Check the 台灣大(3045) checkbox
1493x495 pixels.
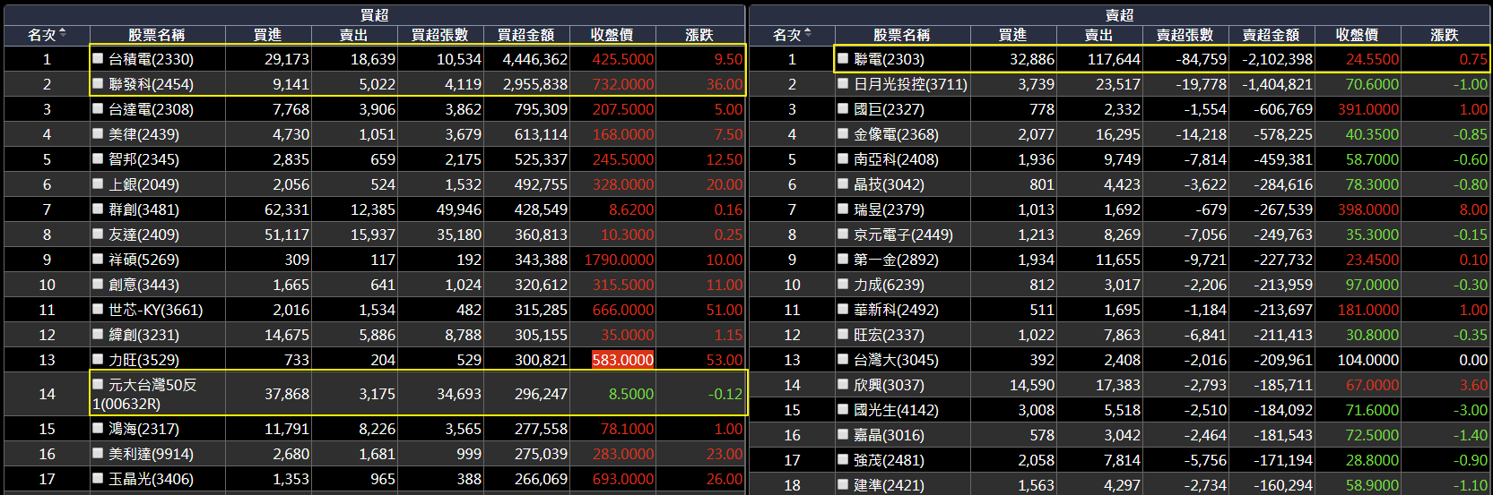(843, 359)
